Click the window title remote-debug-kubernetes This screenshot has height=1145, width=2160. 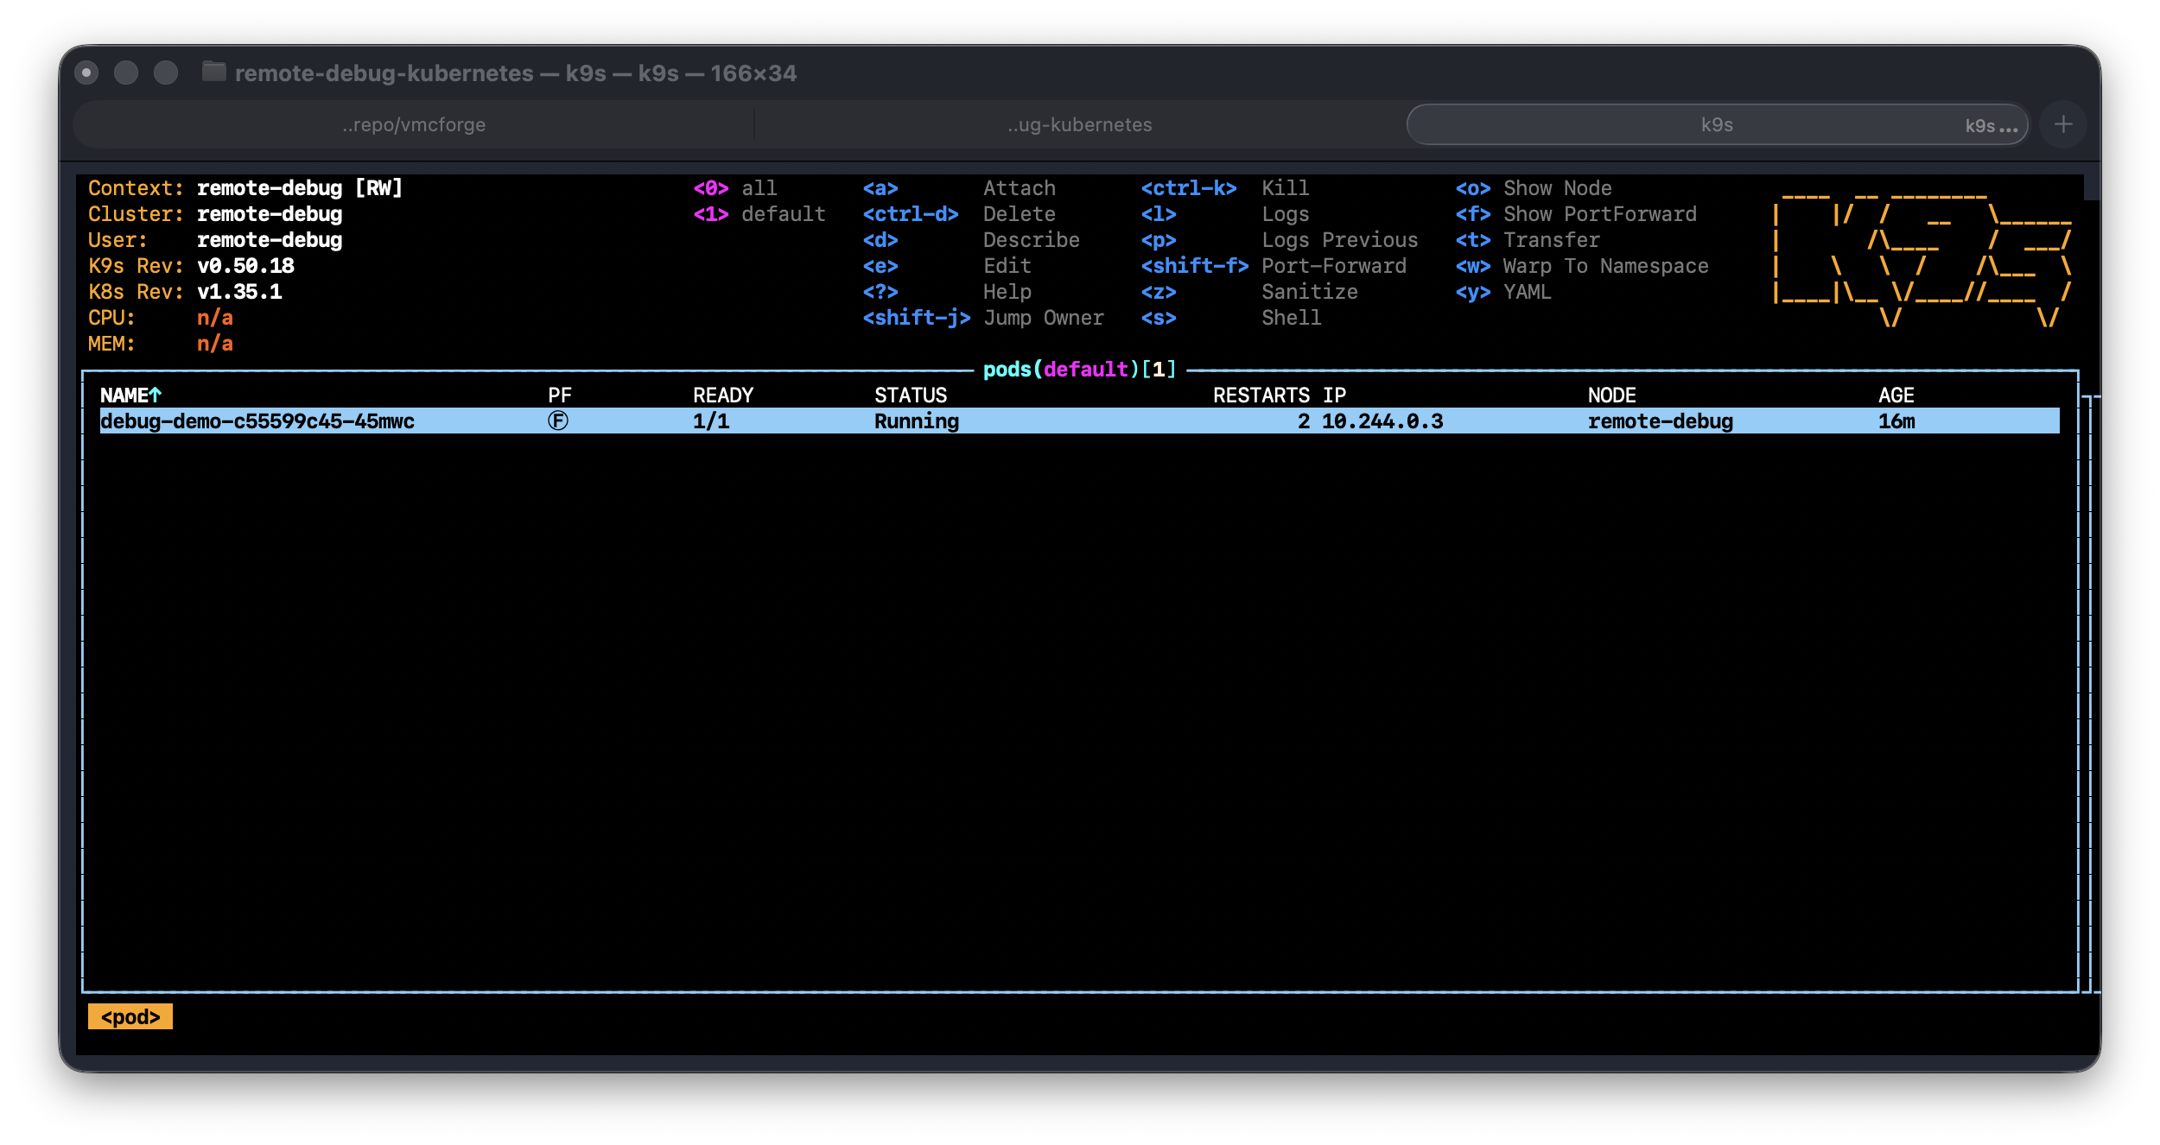point(384,73)
